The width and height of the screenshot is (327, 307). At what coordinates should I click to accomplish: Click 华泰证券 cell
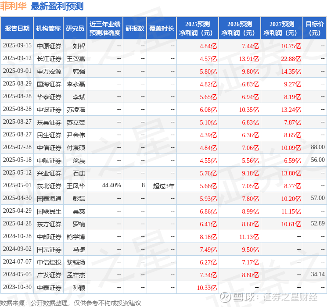click(49, 97)
